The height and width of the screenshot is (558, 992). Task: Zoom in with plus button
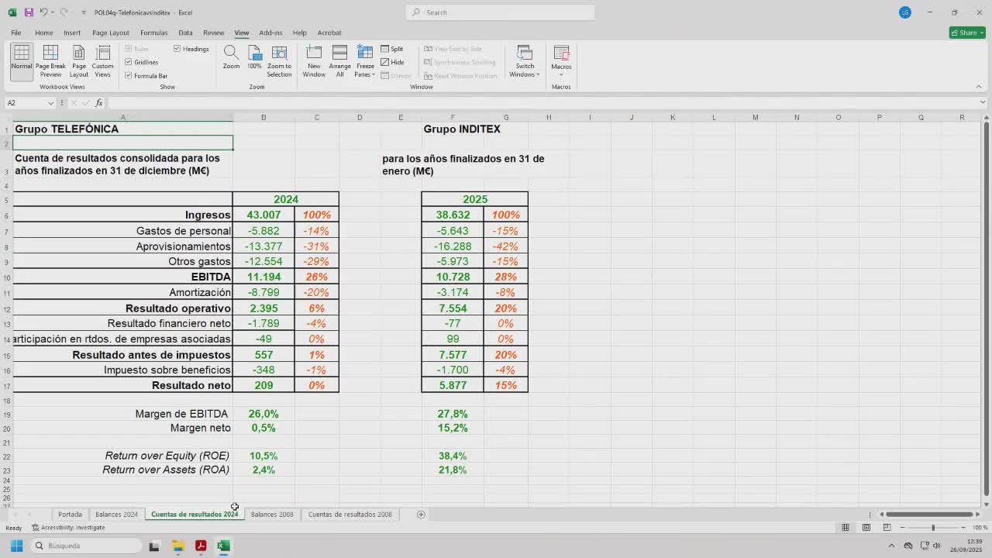pyautogui.click(x=963, y=528)
